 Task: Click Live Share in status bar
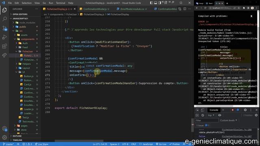pos(41,144)
